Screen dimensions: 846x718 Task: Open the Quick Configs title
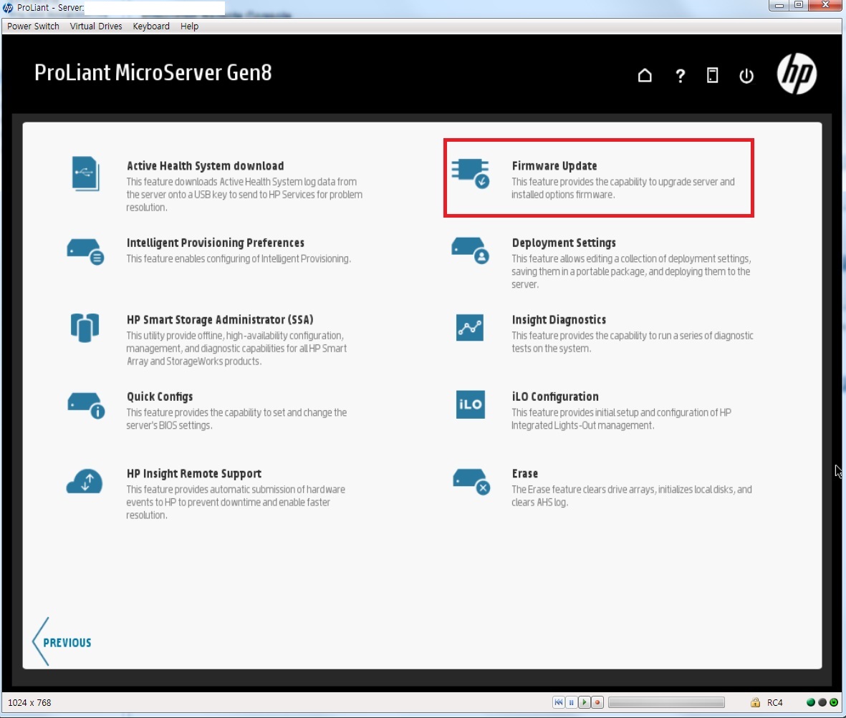(160, 397)
